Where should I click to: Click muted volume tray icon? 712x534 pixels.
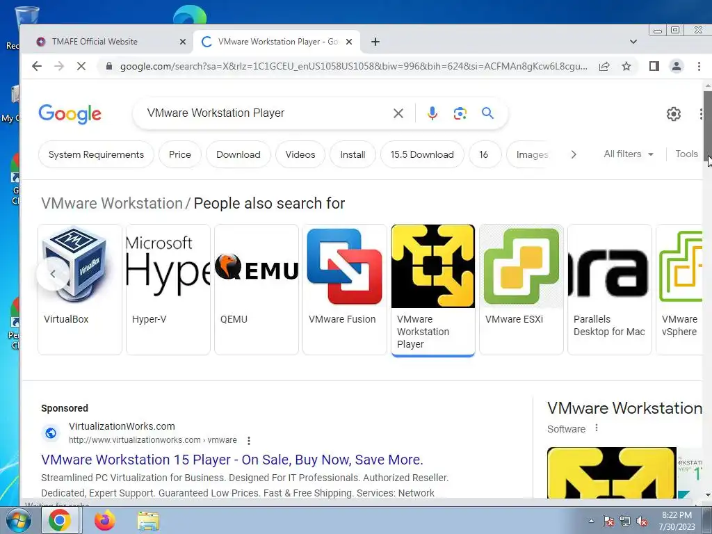642,521
